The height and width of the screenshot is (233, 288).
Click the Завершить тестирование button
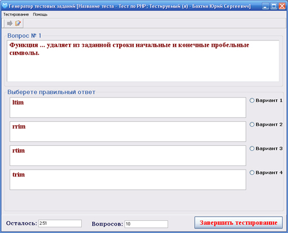click(238, 223)
